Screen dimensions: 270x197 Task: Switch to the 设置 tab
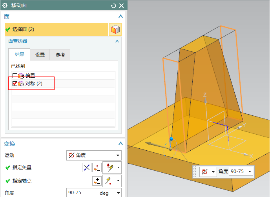[x=40, y=55]
